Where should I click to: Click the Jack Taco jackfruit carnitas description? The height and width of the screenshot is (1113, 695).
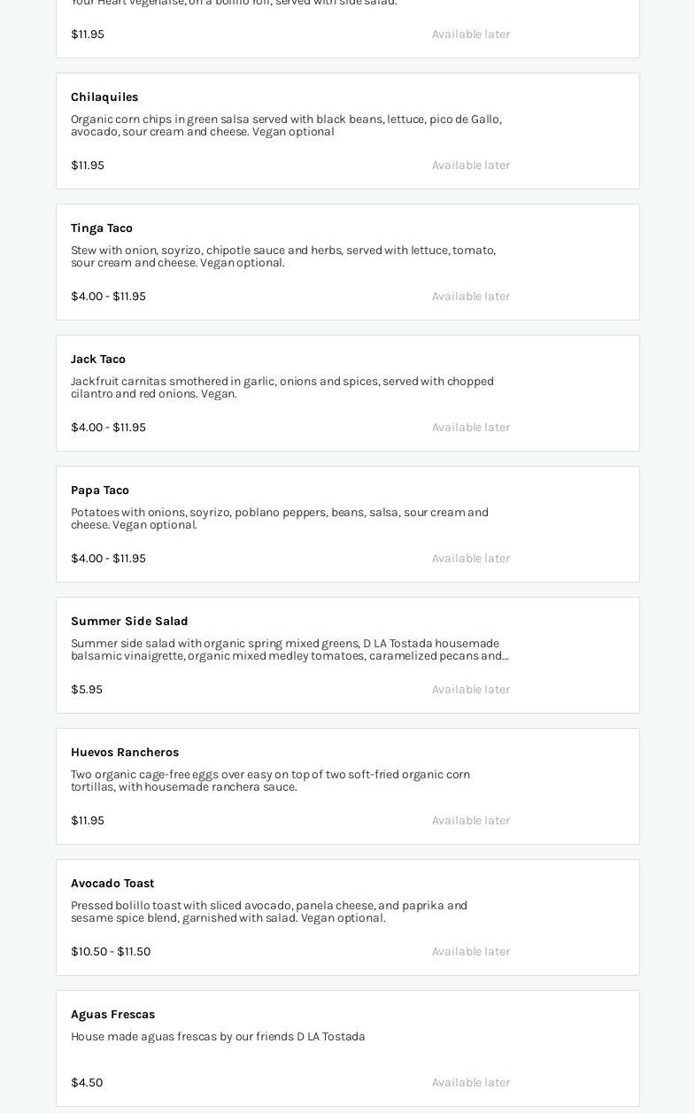pyautogui.click(x=282, y=388)
